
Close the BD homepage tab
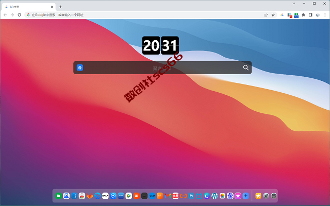[x=52, y=7]
